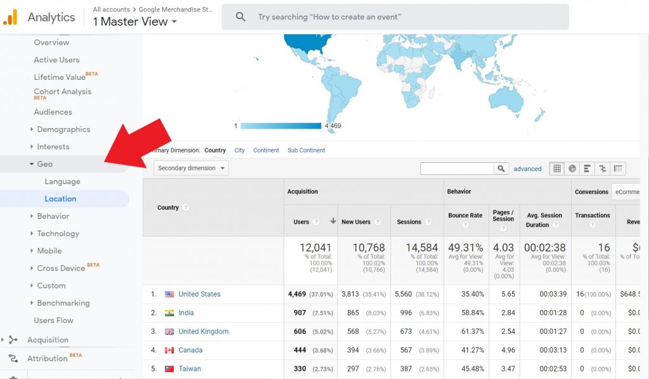Open the 1 Master View dropdown
This screenshot has height=379, width=649.
[x=135, y=22]
